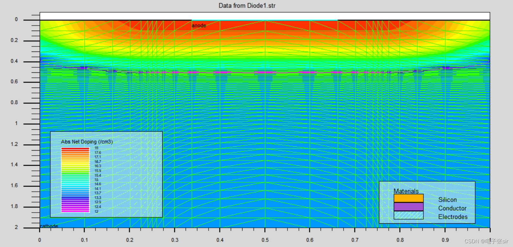Select the 14.6 doping legend value
513x247 pixels.
click(98, 184)
